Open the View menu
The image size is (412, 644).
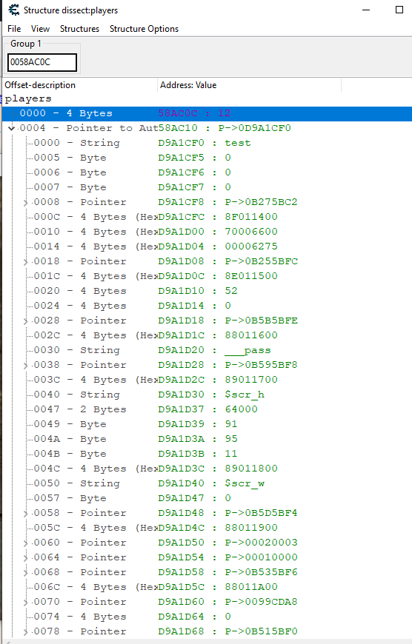pyautogui.click(x=40, y=29)
